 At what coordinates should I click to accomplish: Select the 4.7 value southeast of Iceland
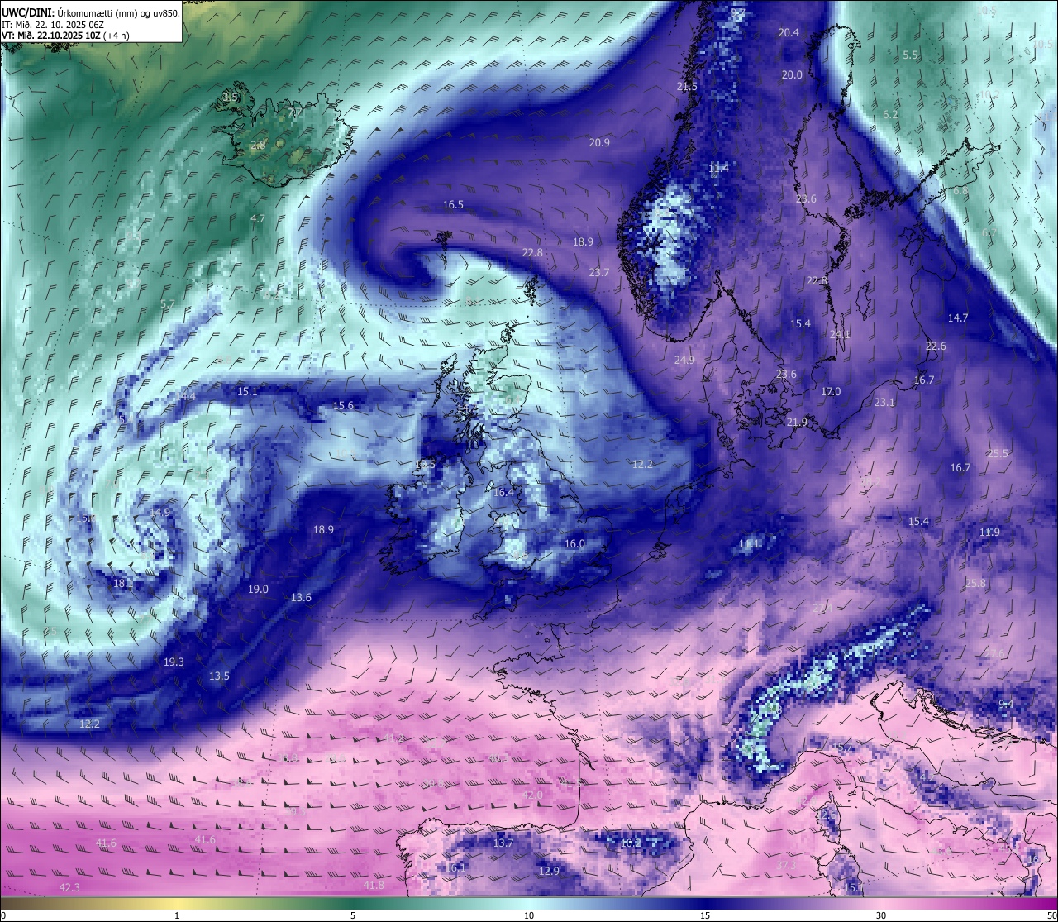(x=257, y=219)
